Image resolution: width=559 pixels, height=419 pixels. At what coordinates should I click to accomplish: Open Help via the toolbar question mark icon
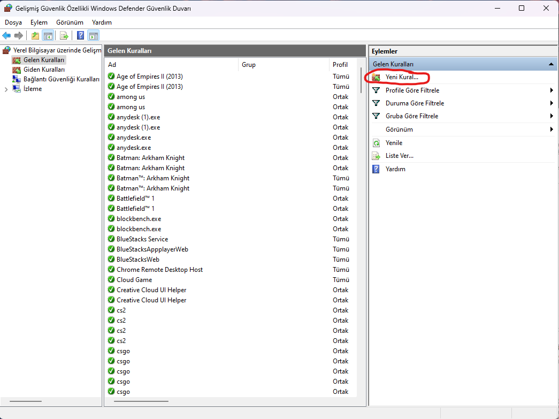(81, 35)
